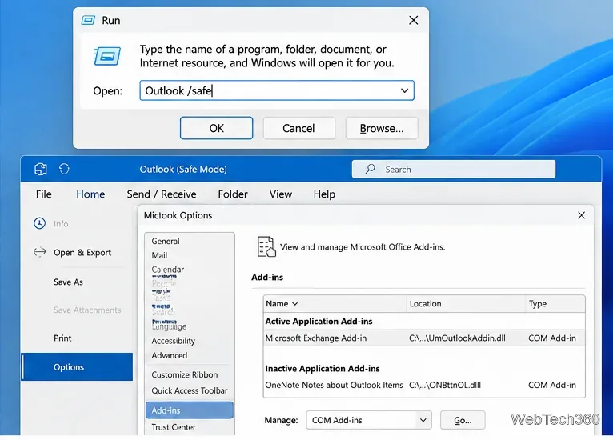Cancel the Run dialog
This screenshot has height=440, width=613.
click(x=298, y=128)
